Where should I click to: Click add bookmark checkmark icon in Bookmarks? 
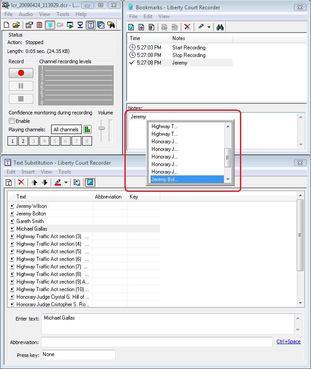pos(131,27)
